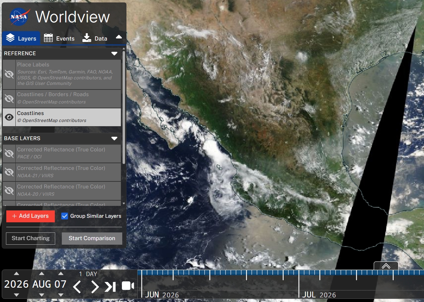424x302 pixels.
Task: Click the JUN 2026 timeline label
Action: pos(162,295)
